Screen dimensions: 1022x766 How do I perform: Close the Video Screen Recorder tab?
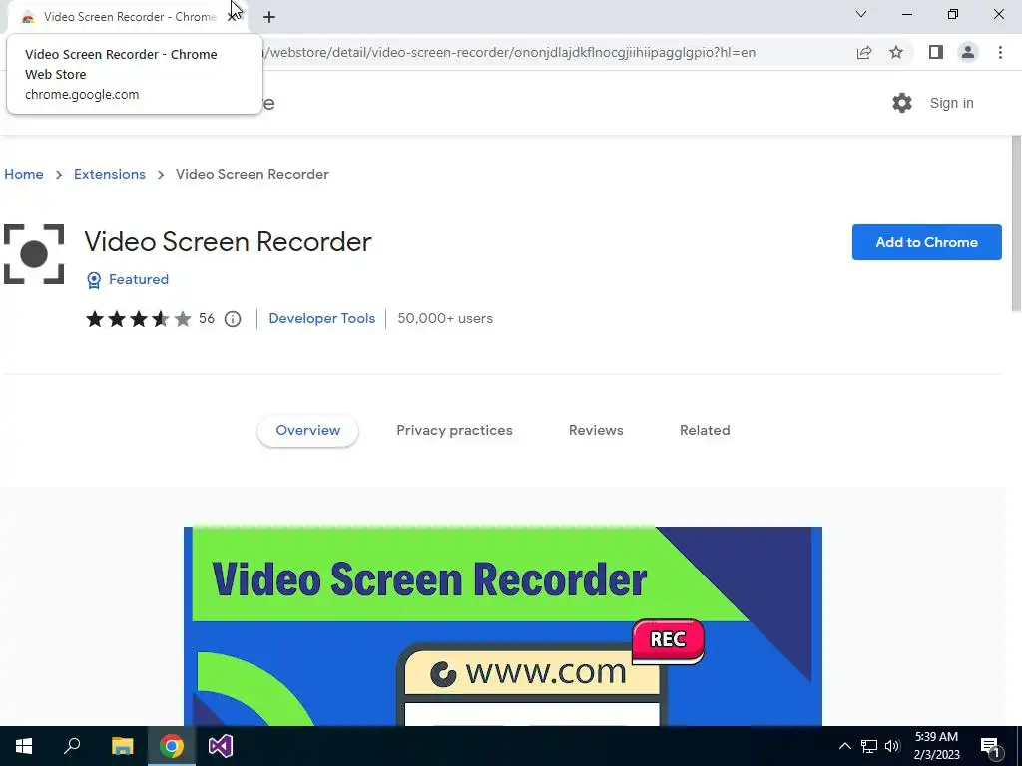pos(232,17)
